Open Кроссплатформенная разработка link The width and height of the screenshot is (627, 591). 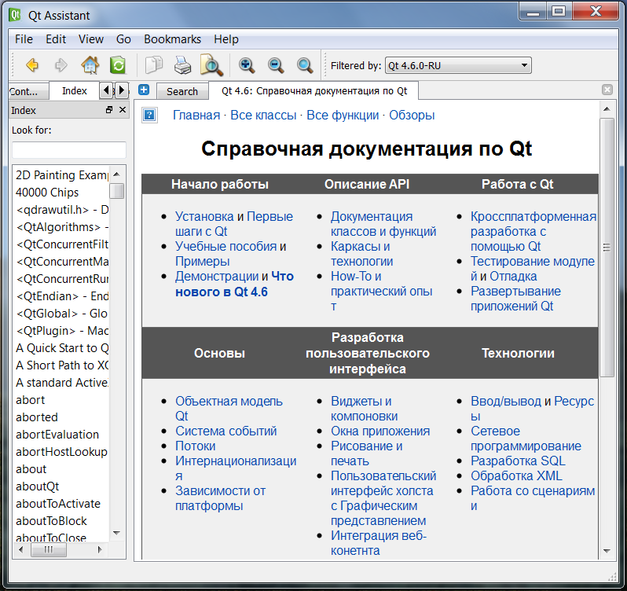pyautogui.click(x=533, y=231)
